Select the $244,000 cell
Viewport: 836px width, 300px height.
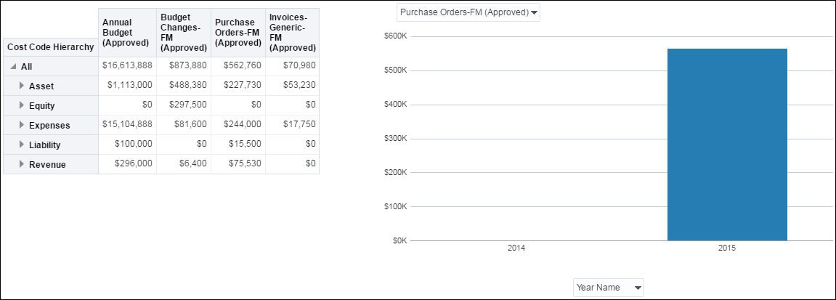238,125
